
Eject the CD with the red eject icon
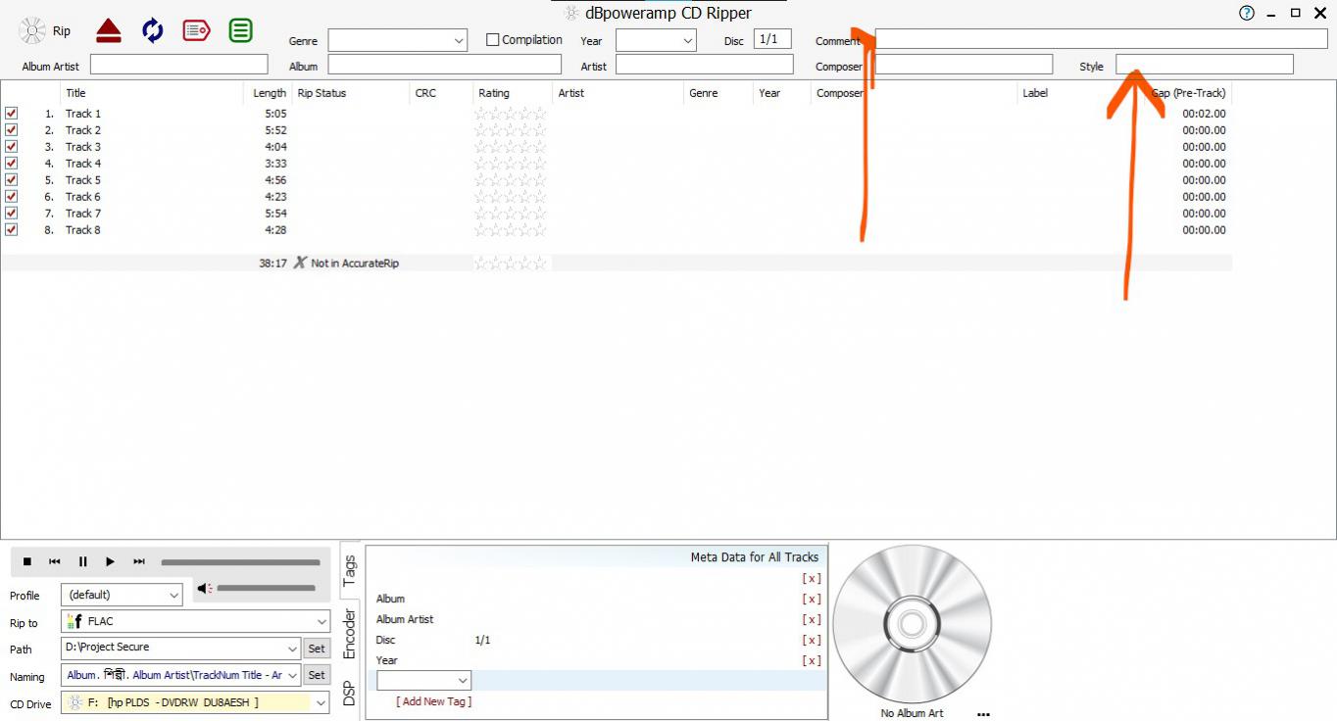[x=109, y=31]
